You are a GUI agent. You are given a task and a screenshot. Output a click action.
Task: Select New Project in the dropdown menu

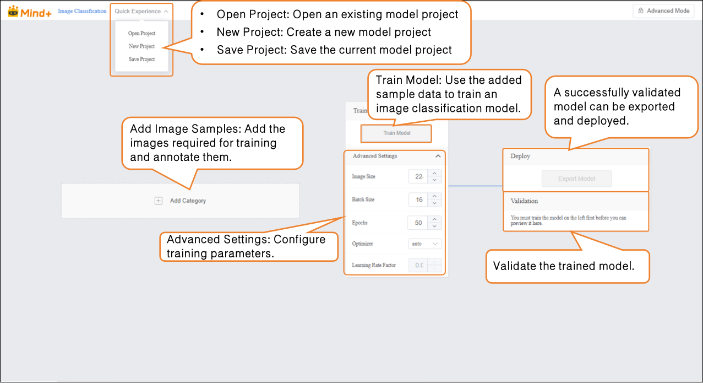pos(141,46)
